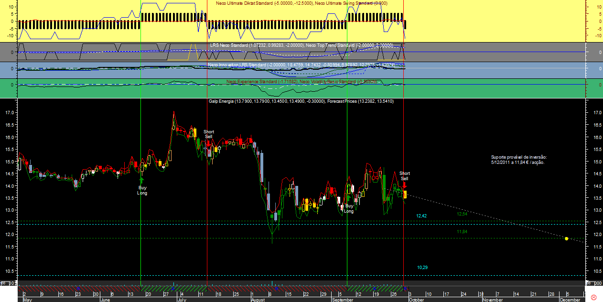Select the July 'Short Sell' signal label
603x302 pixels.
click(x=208, y=134)
